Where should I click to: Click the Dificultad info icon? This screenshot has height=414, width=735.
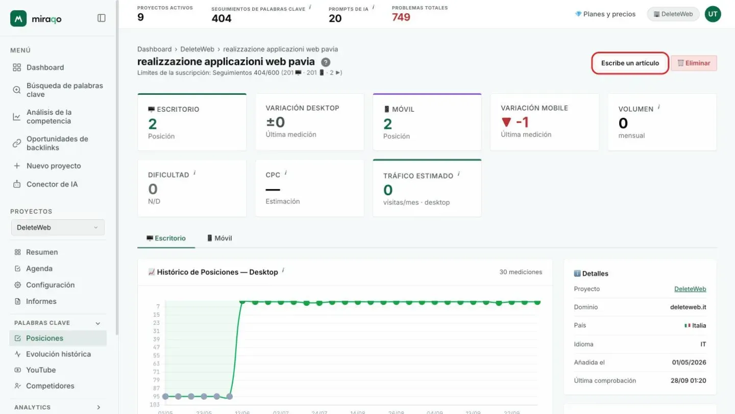tap(194, 173)
